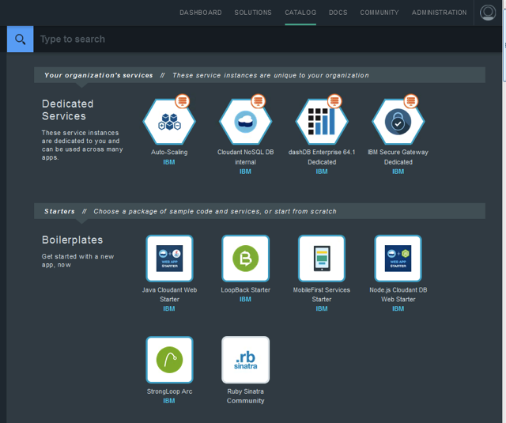
Task: Click the MobileFirst Services Starter label
Action: (x=322, y=295)
